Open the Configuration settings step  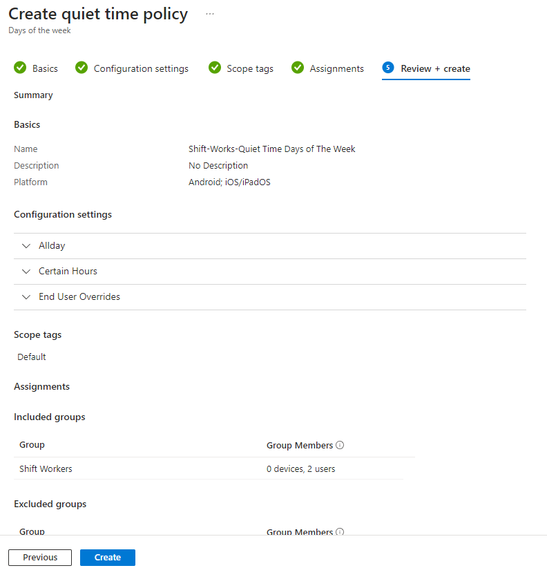click(141, 68)
